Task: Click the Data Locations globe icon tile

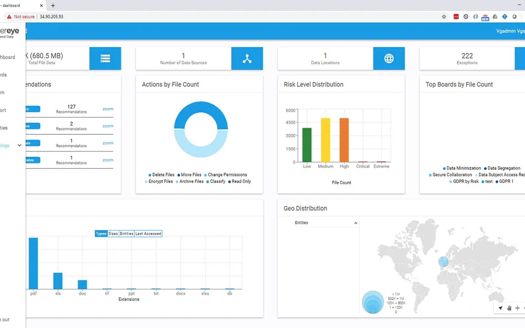Action: pyautogui.click(x=389, y=58)
